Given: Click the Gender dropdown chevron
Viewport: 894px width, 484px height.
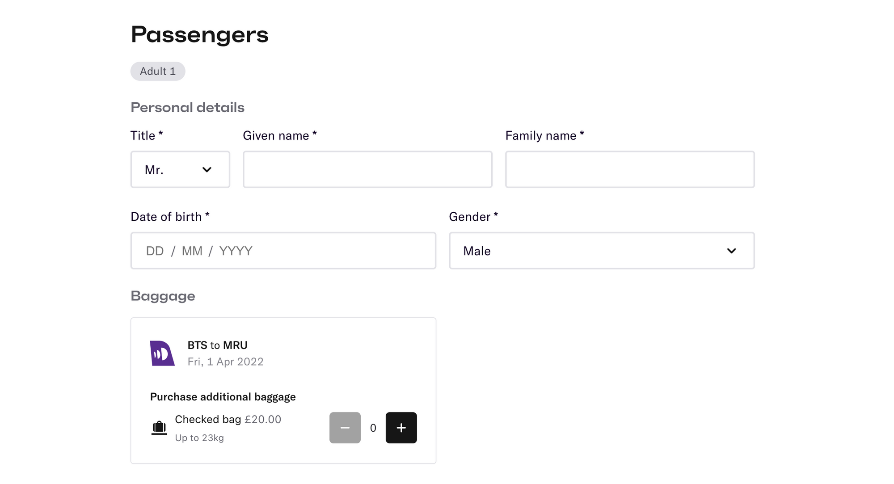Looking at the screenshot, I should (732, 251).
